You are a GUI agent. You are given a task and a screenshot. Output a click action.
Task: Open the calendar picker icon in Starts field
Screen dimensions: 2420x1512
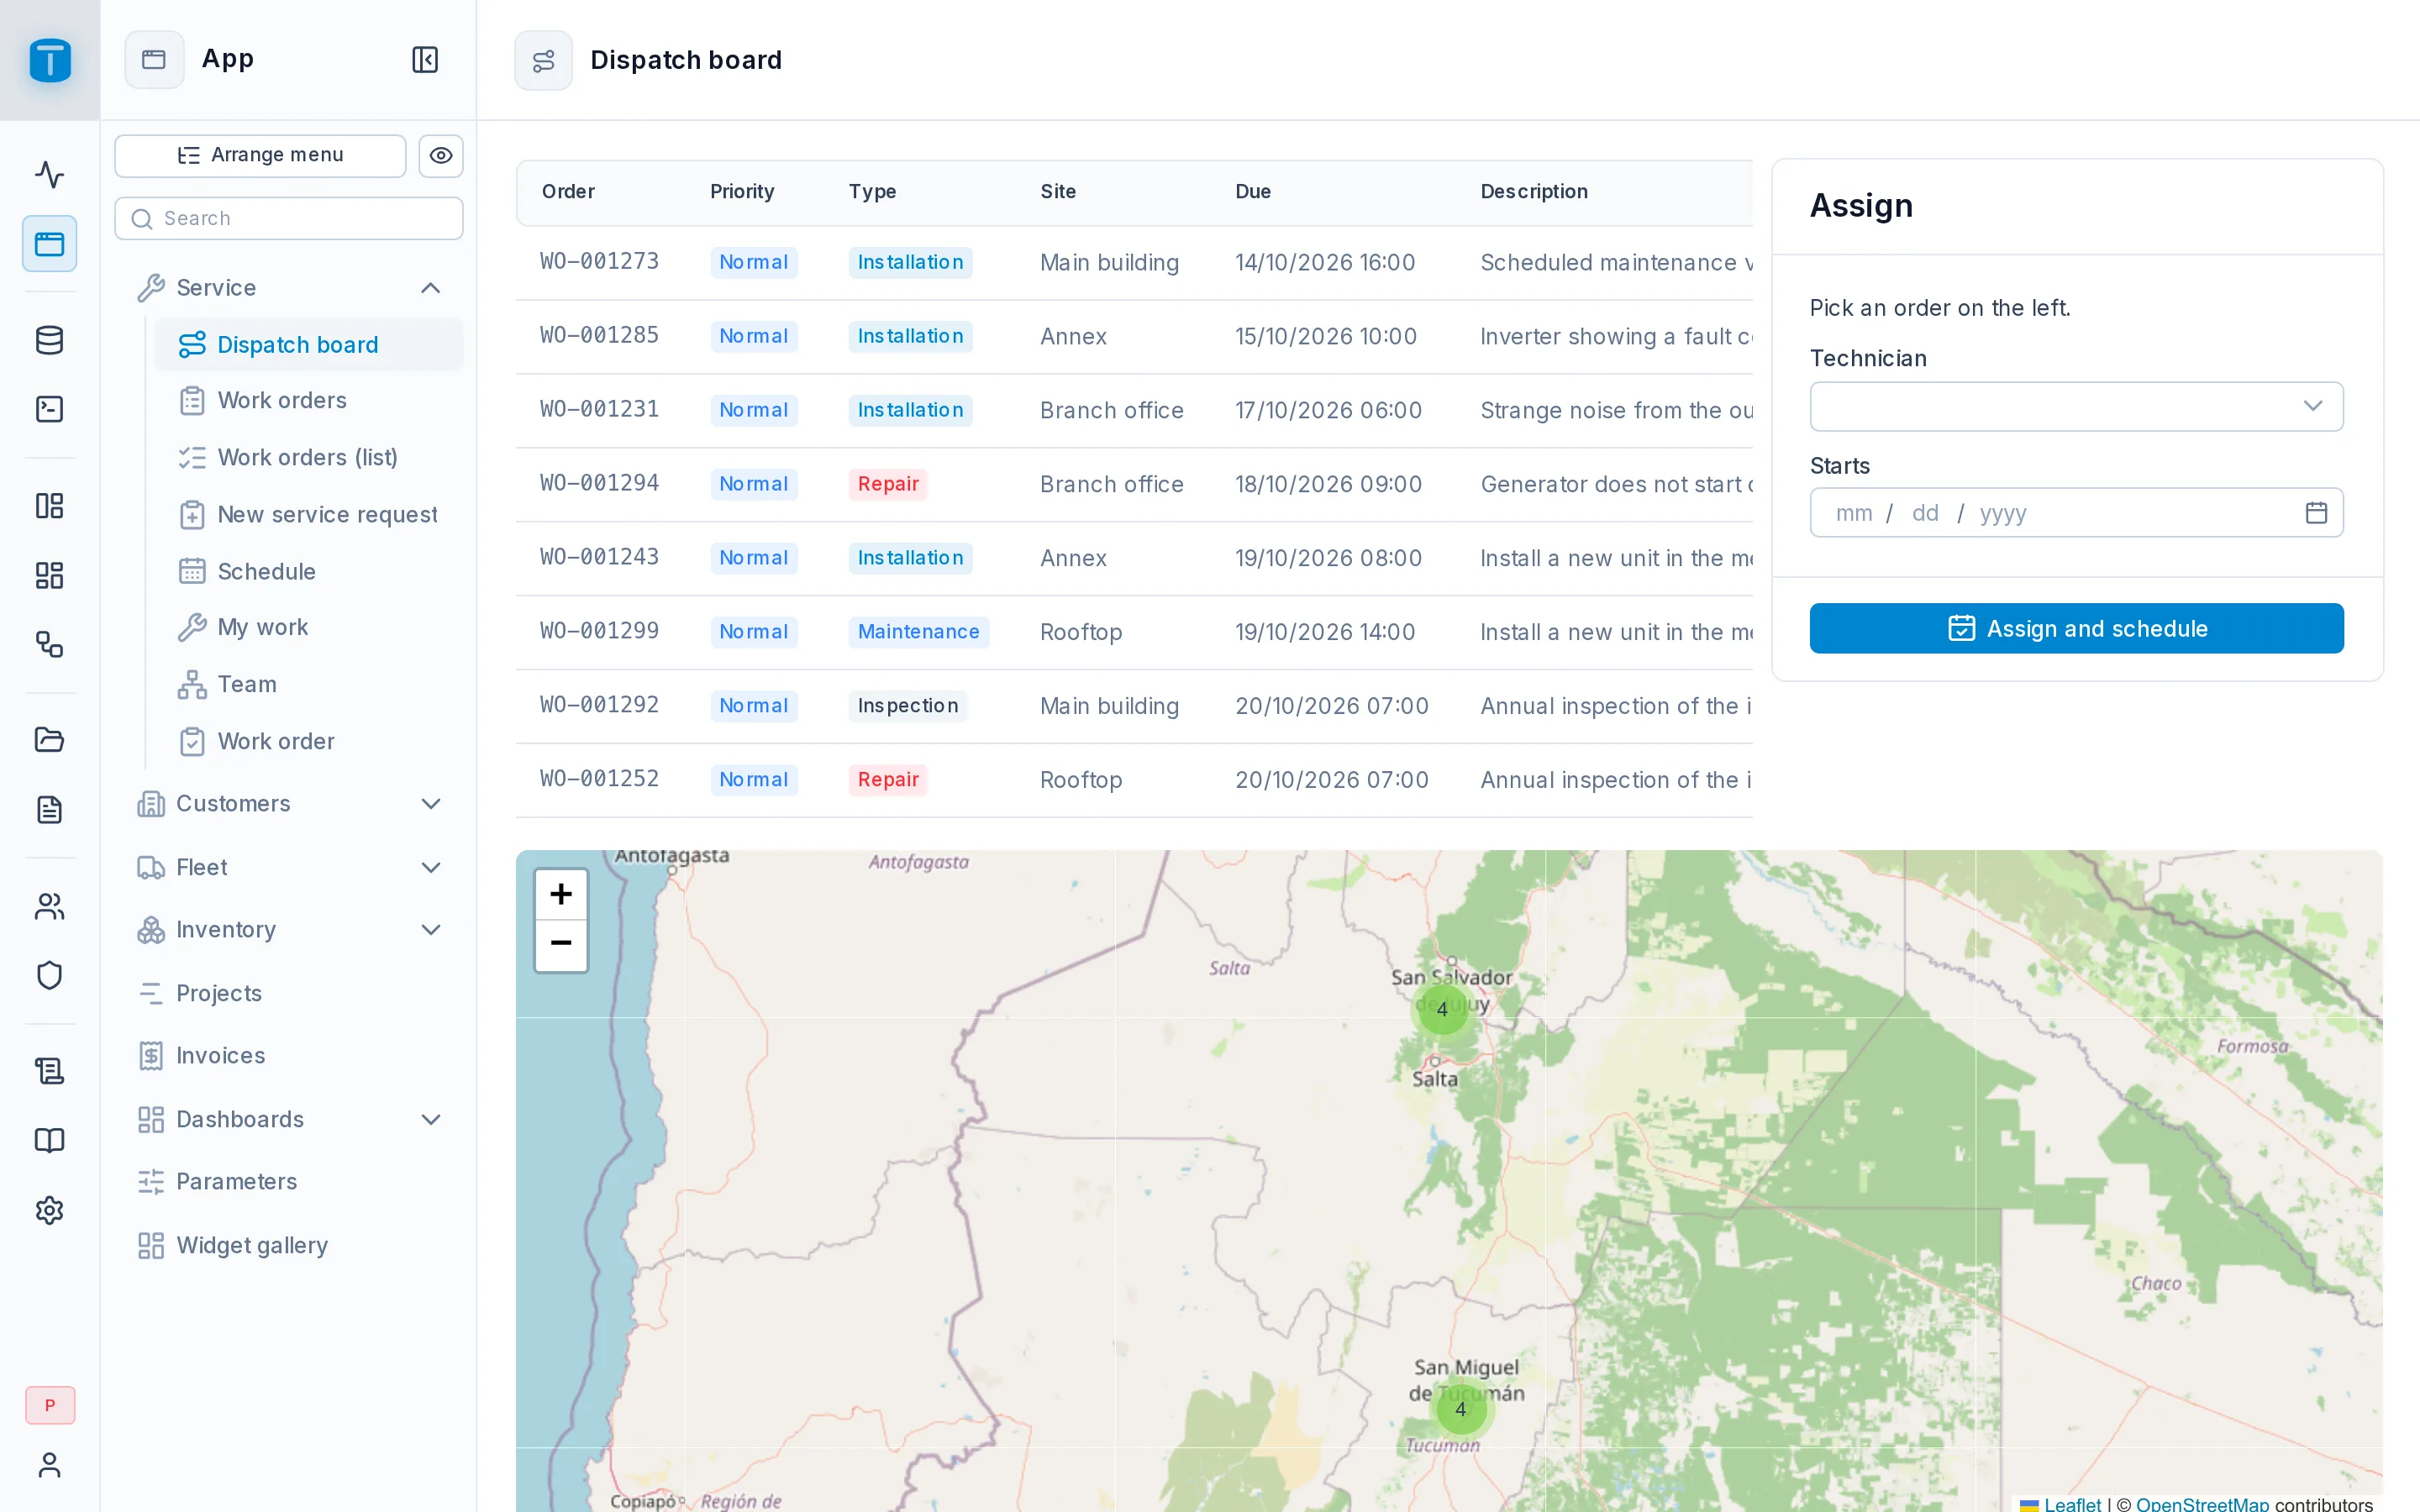tap(2316, 513)
